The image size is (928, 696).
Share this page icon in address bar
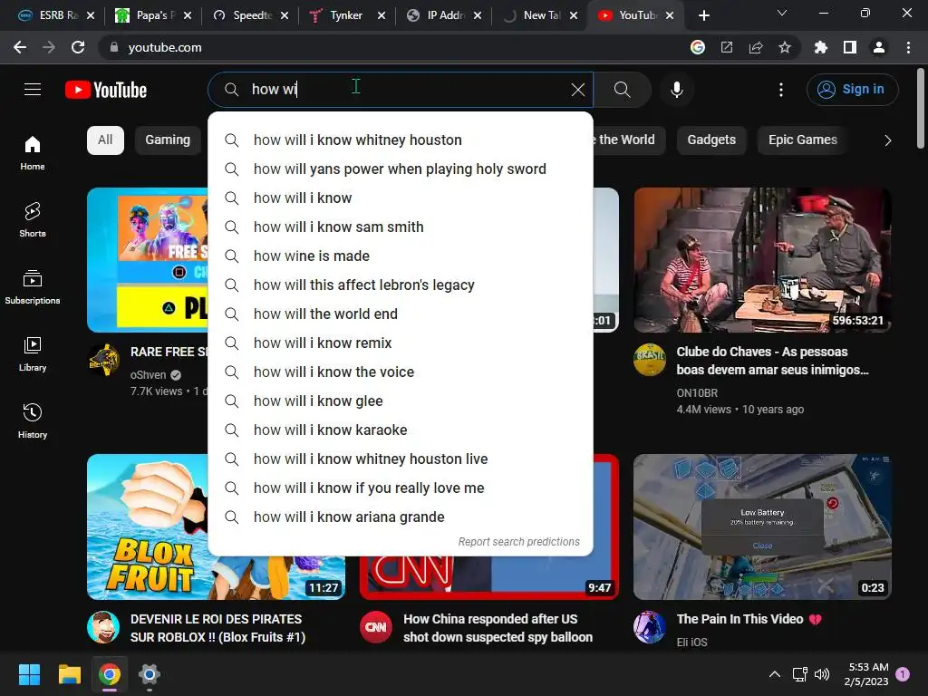(756, 47)
